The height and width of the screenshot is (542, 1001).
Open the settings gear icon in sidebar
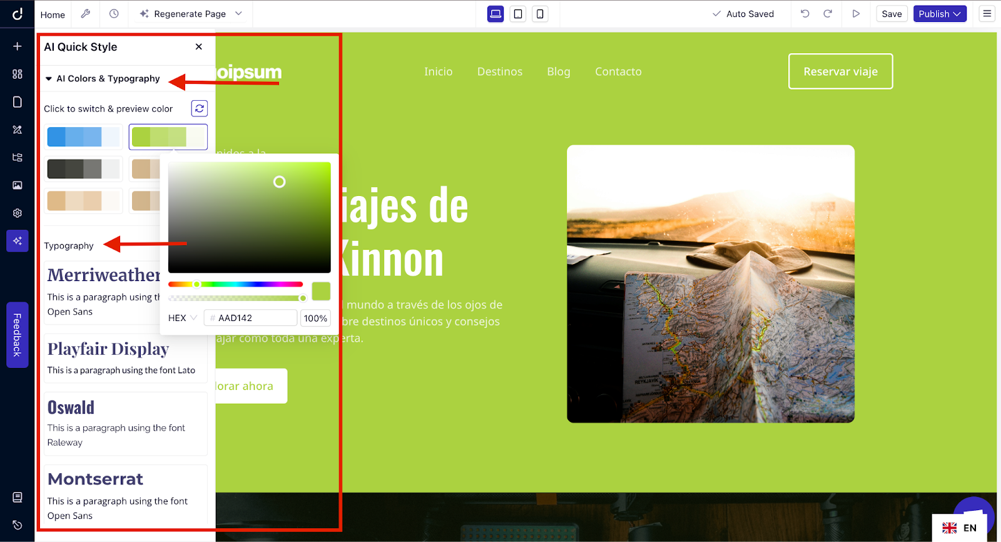point(18,213)
